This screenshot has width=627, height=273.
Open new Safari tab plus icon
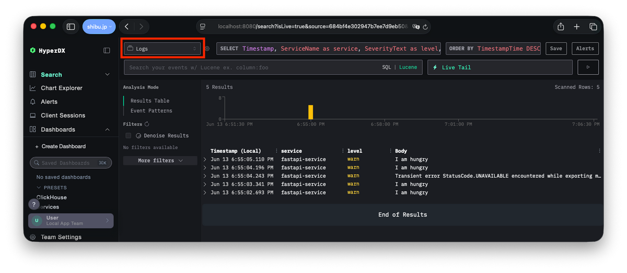tap(577, 27)
